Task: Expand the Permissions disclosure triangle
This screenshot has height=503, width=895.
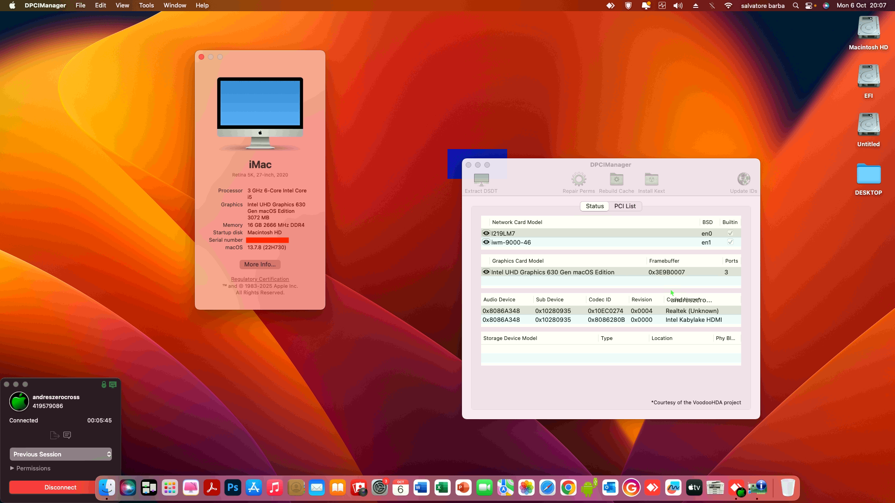Action: pos(12,468)
